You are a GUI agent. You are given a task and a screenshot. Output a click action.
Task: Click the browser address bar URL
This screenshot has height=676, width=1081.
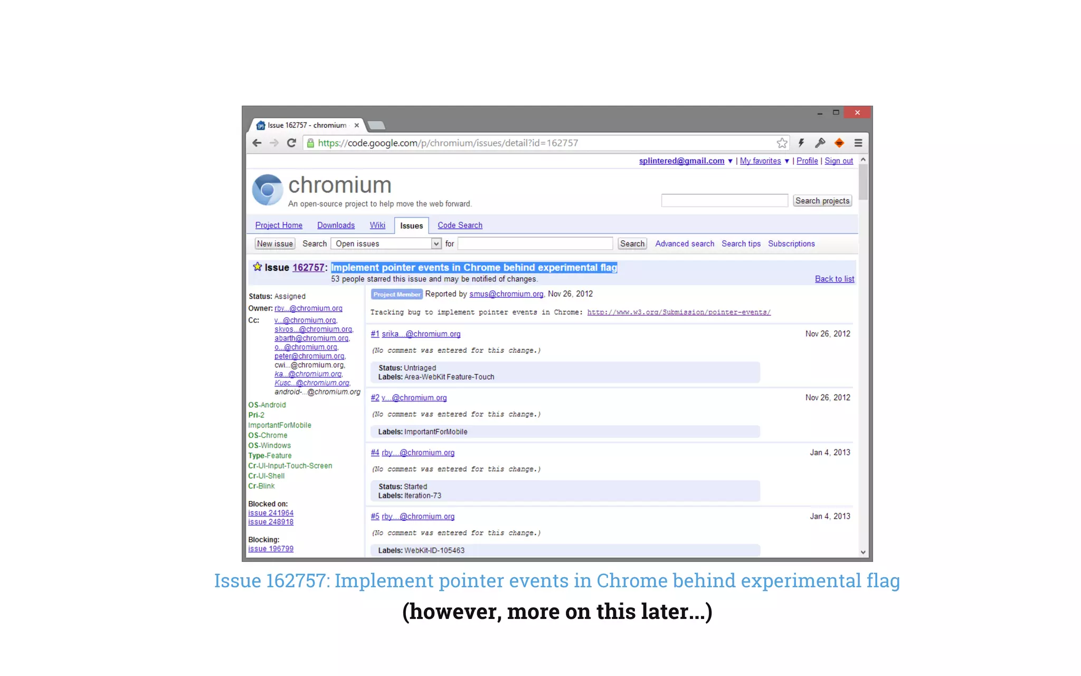click(448, 143)
